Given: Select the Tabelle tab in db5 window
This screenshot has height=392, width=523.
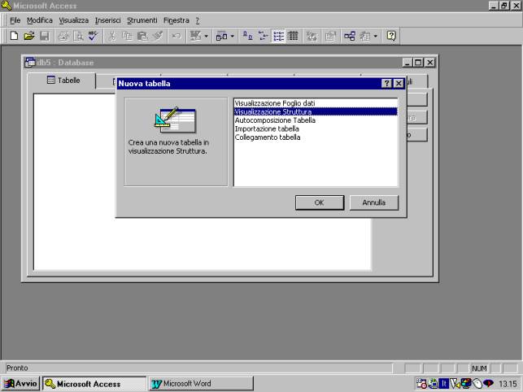Looking at the screenshot, I should point(63,80).
